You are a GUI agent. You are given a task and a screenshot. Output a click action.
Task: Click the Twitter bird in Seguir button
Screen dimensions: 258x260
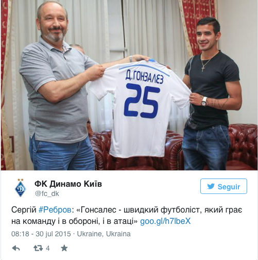pos(211,186)
